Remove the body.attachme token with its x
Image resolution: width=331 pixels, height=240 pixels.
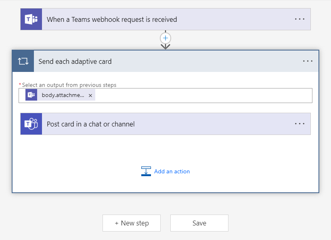[x=90, y=96]
